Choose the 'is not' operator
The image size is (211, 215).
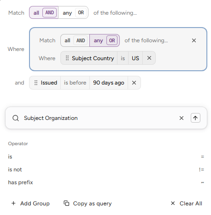click(x=106, y=170)
